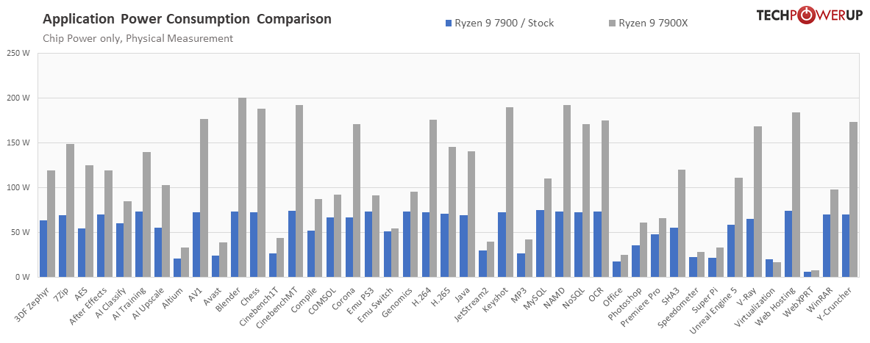The image size is (870, 343).
Task: Click the blue Ryzen 9 7900 legend swatch
Action: click(449, 24)
